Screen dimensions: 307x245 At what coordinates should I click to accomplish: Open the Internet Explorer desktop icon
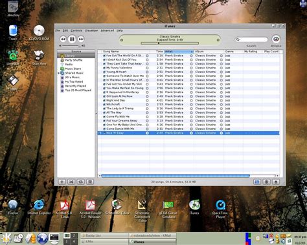39,207
